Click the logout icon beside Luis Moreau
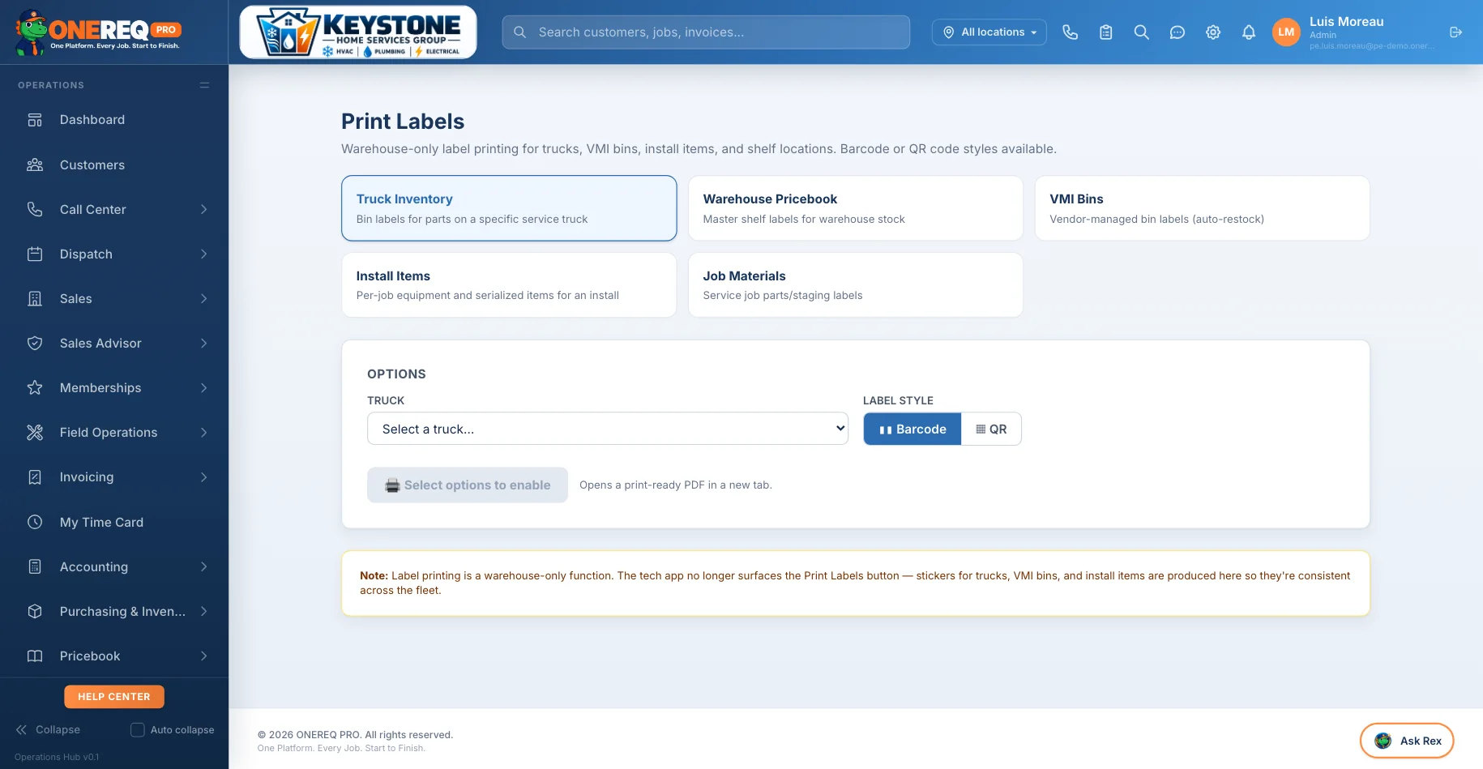This screenshot has width=1483, height=769. point(1455,32)
